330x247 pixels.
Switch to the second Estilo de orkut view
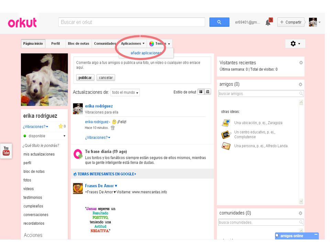[208, 92]
